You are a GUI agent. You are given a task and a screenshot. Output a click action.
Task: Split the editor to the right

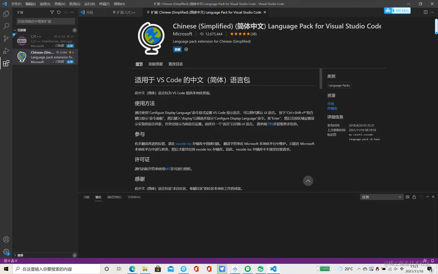(426, 12)
